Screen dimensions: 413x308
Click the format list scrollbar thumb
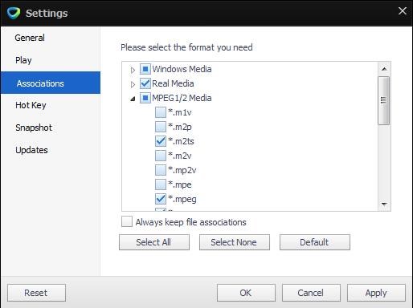384,100
